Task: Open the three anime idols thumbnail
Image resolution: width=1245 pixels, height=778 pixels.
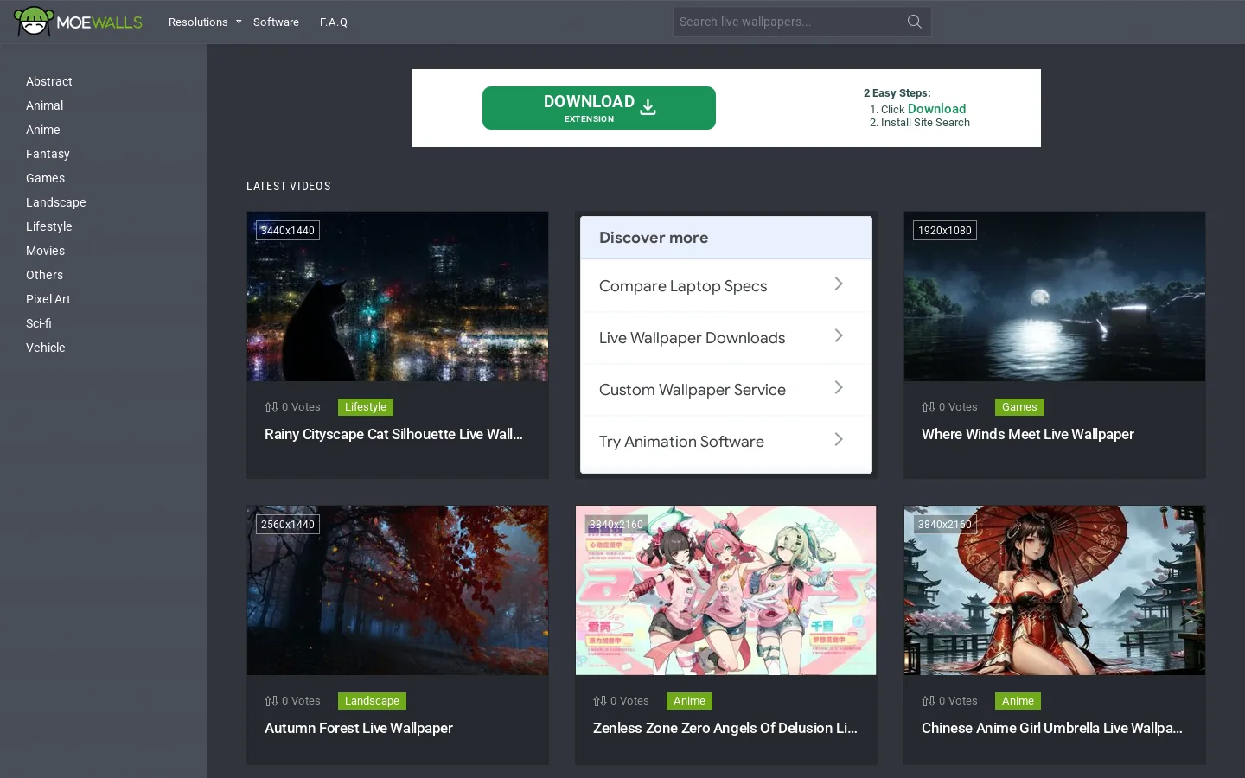Action: click(726, 590)
